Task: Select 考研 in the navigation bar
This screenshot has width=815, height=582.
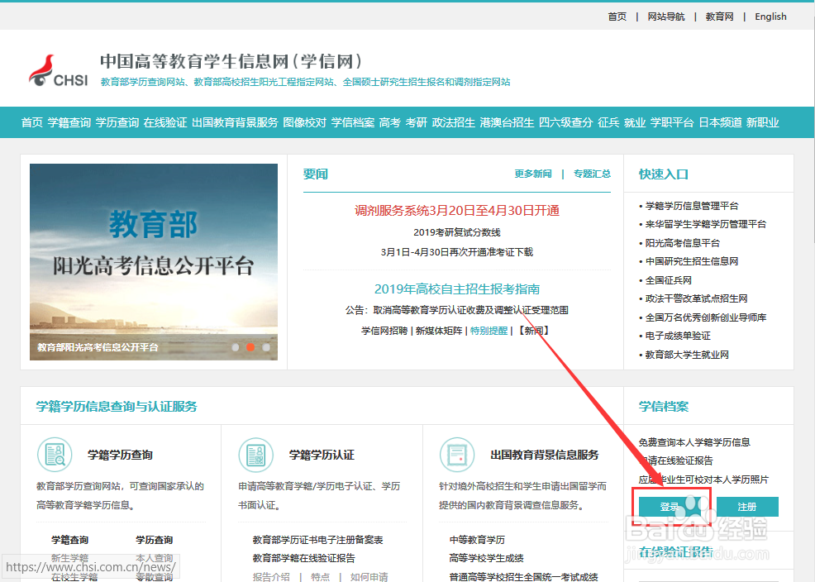Action: pyautogui.click(x=417, y=122)
